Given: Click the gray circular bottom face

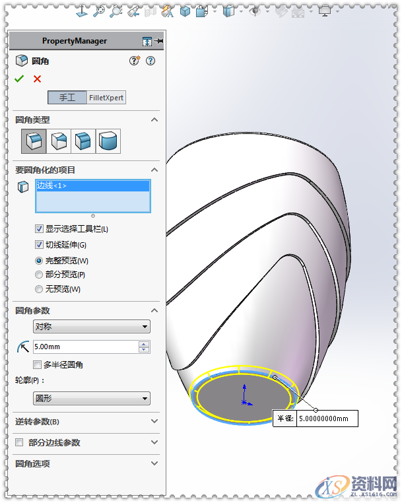Looking at the screenshot, I should 244,399.
